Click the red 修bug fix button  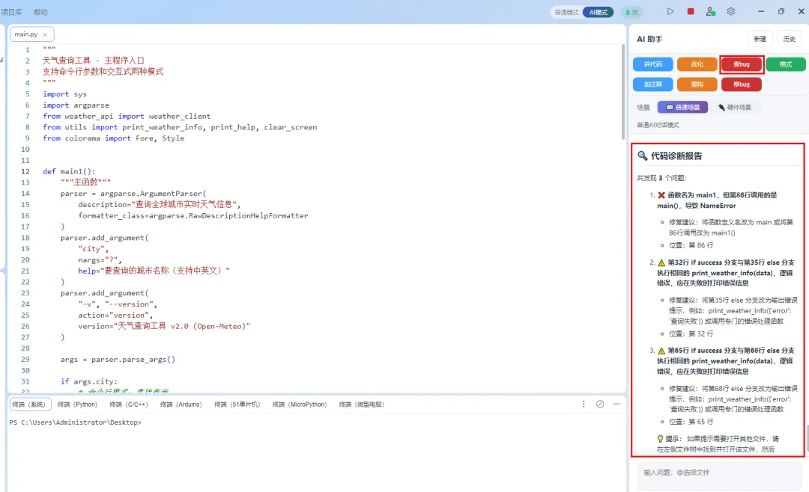pyautogui.click(x=742, y=84)
